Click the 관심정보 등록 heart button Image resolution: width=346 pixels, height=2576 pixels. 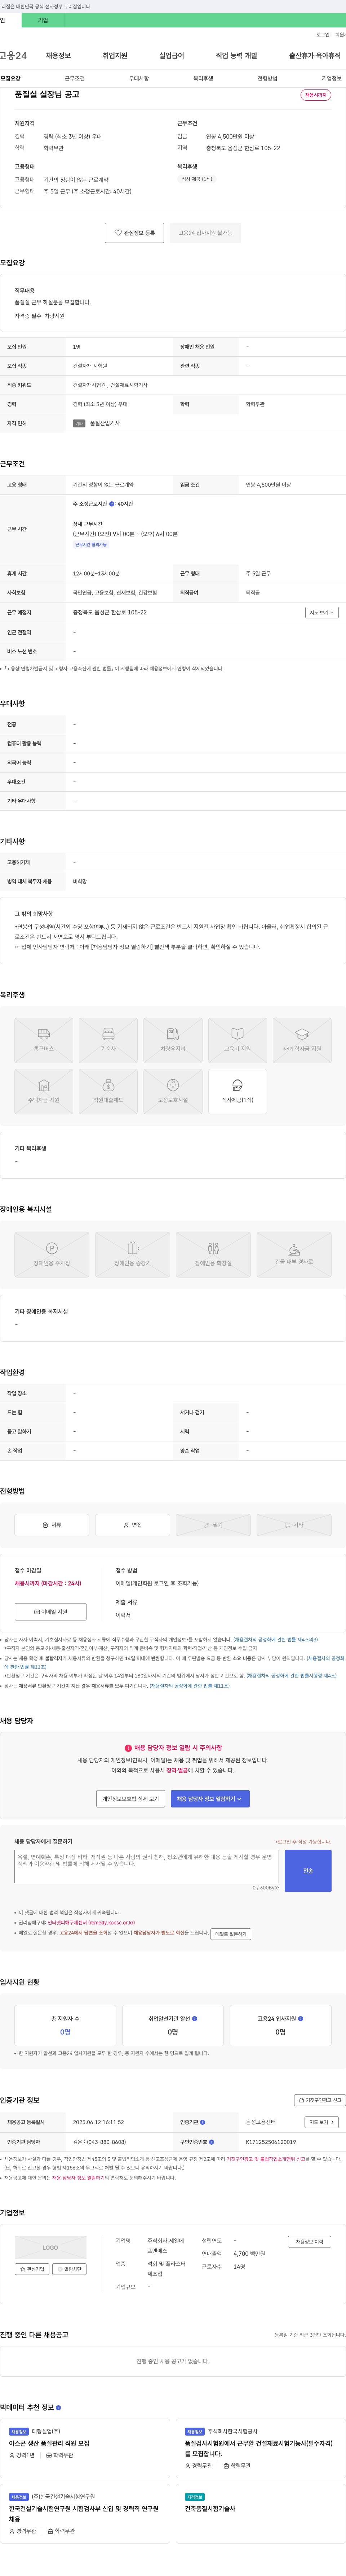point(134,233)
